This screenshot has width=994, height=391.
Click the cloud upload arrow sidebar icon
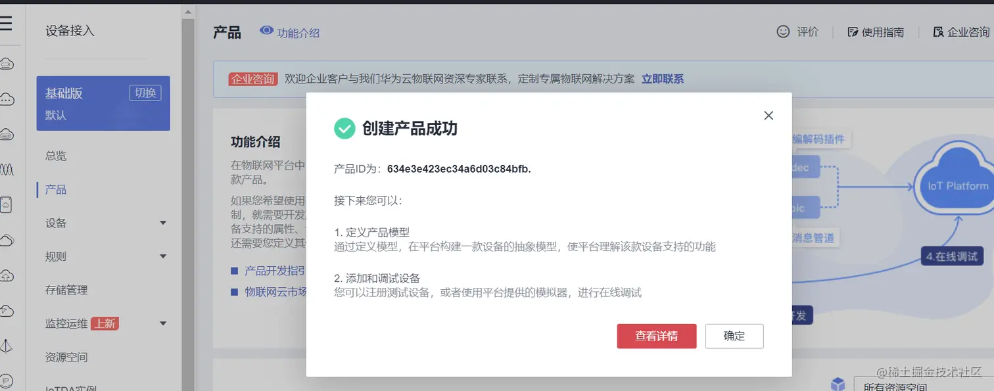(6, 275)
